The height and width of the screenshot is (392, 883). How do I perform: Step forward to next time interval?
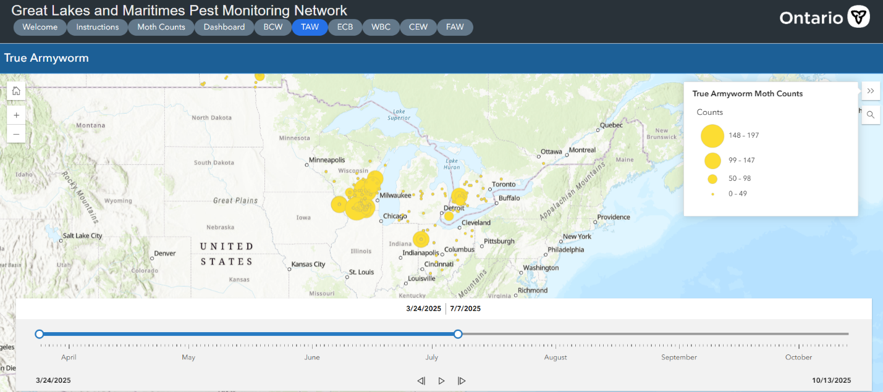click(462, 381)
